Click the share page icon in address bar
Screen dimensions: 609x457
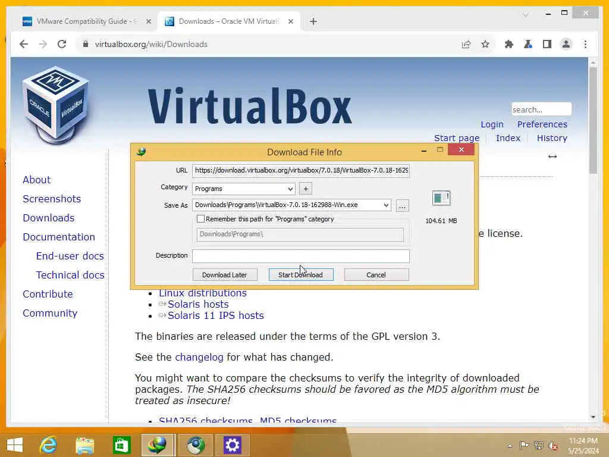tap(466, 44)
